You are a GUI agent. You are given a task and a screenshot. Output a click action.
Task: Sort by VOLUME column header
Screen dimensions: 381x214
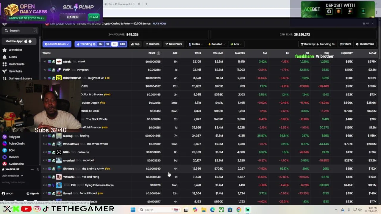point(218,53)
